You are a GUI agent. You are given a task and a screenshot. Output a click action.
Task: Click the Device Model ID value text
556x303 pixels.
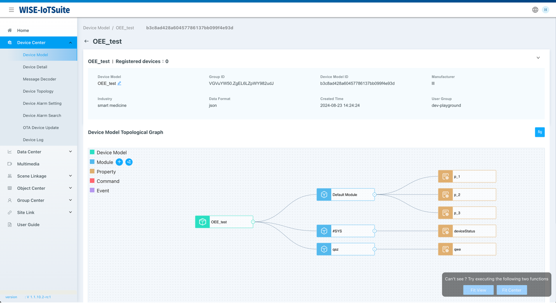coord(357,83)
